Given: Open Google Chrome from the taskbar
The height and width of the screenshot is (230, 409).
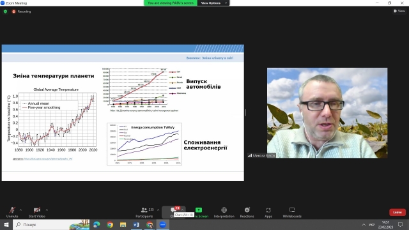Looking at the screenshot, I should point(110,224).
